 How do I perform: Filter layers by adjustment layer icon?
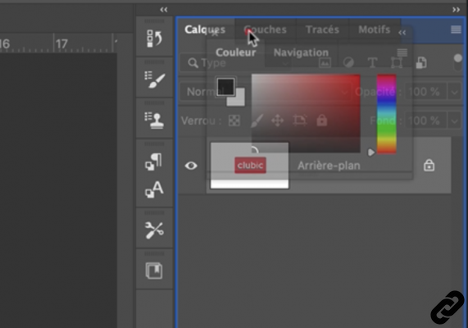348,63
